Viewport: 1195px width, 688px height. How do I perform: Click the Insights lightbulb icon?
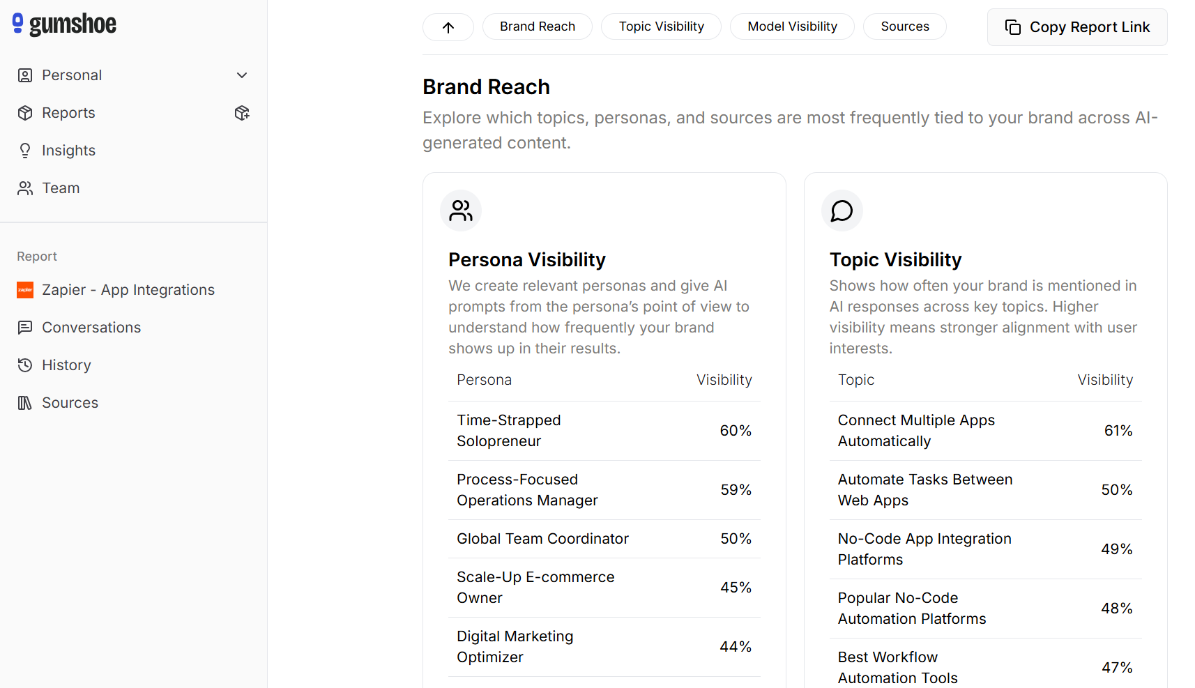25,151
